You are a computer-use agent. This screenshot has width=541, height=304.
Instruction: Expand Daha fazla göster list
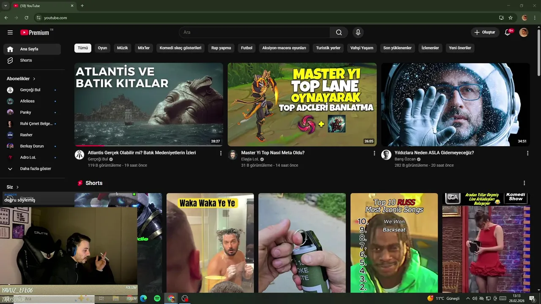point(32,169)
